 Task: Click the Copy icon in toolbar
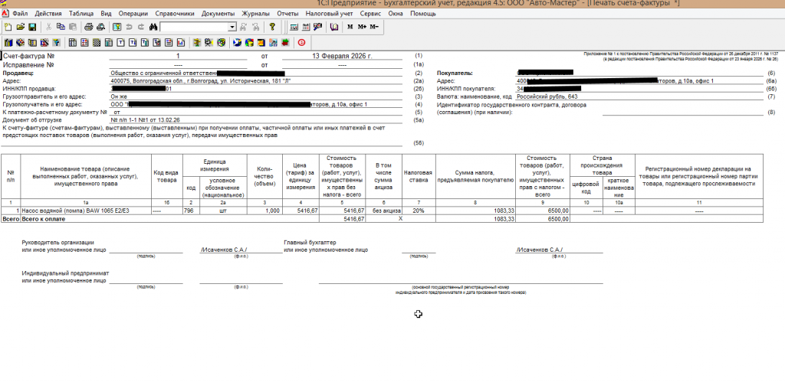(61, 27)
